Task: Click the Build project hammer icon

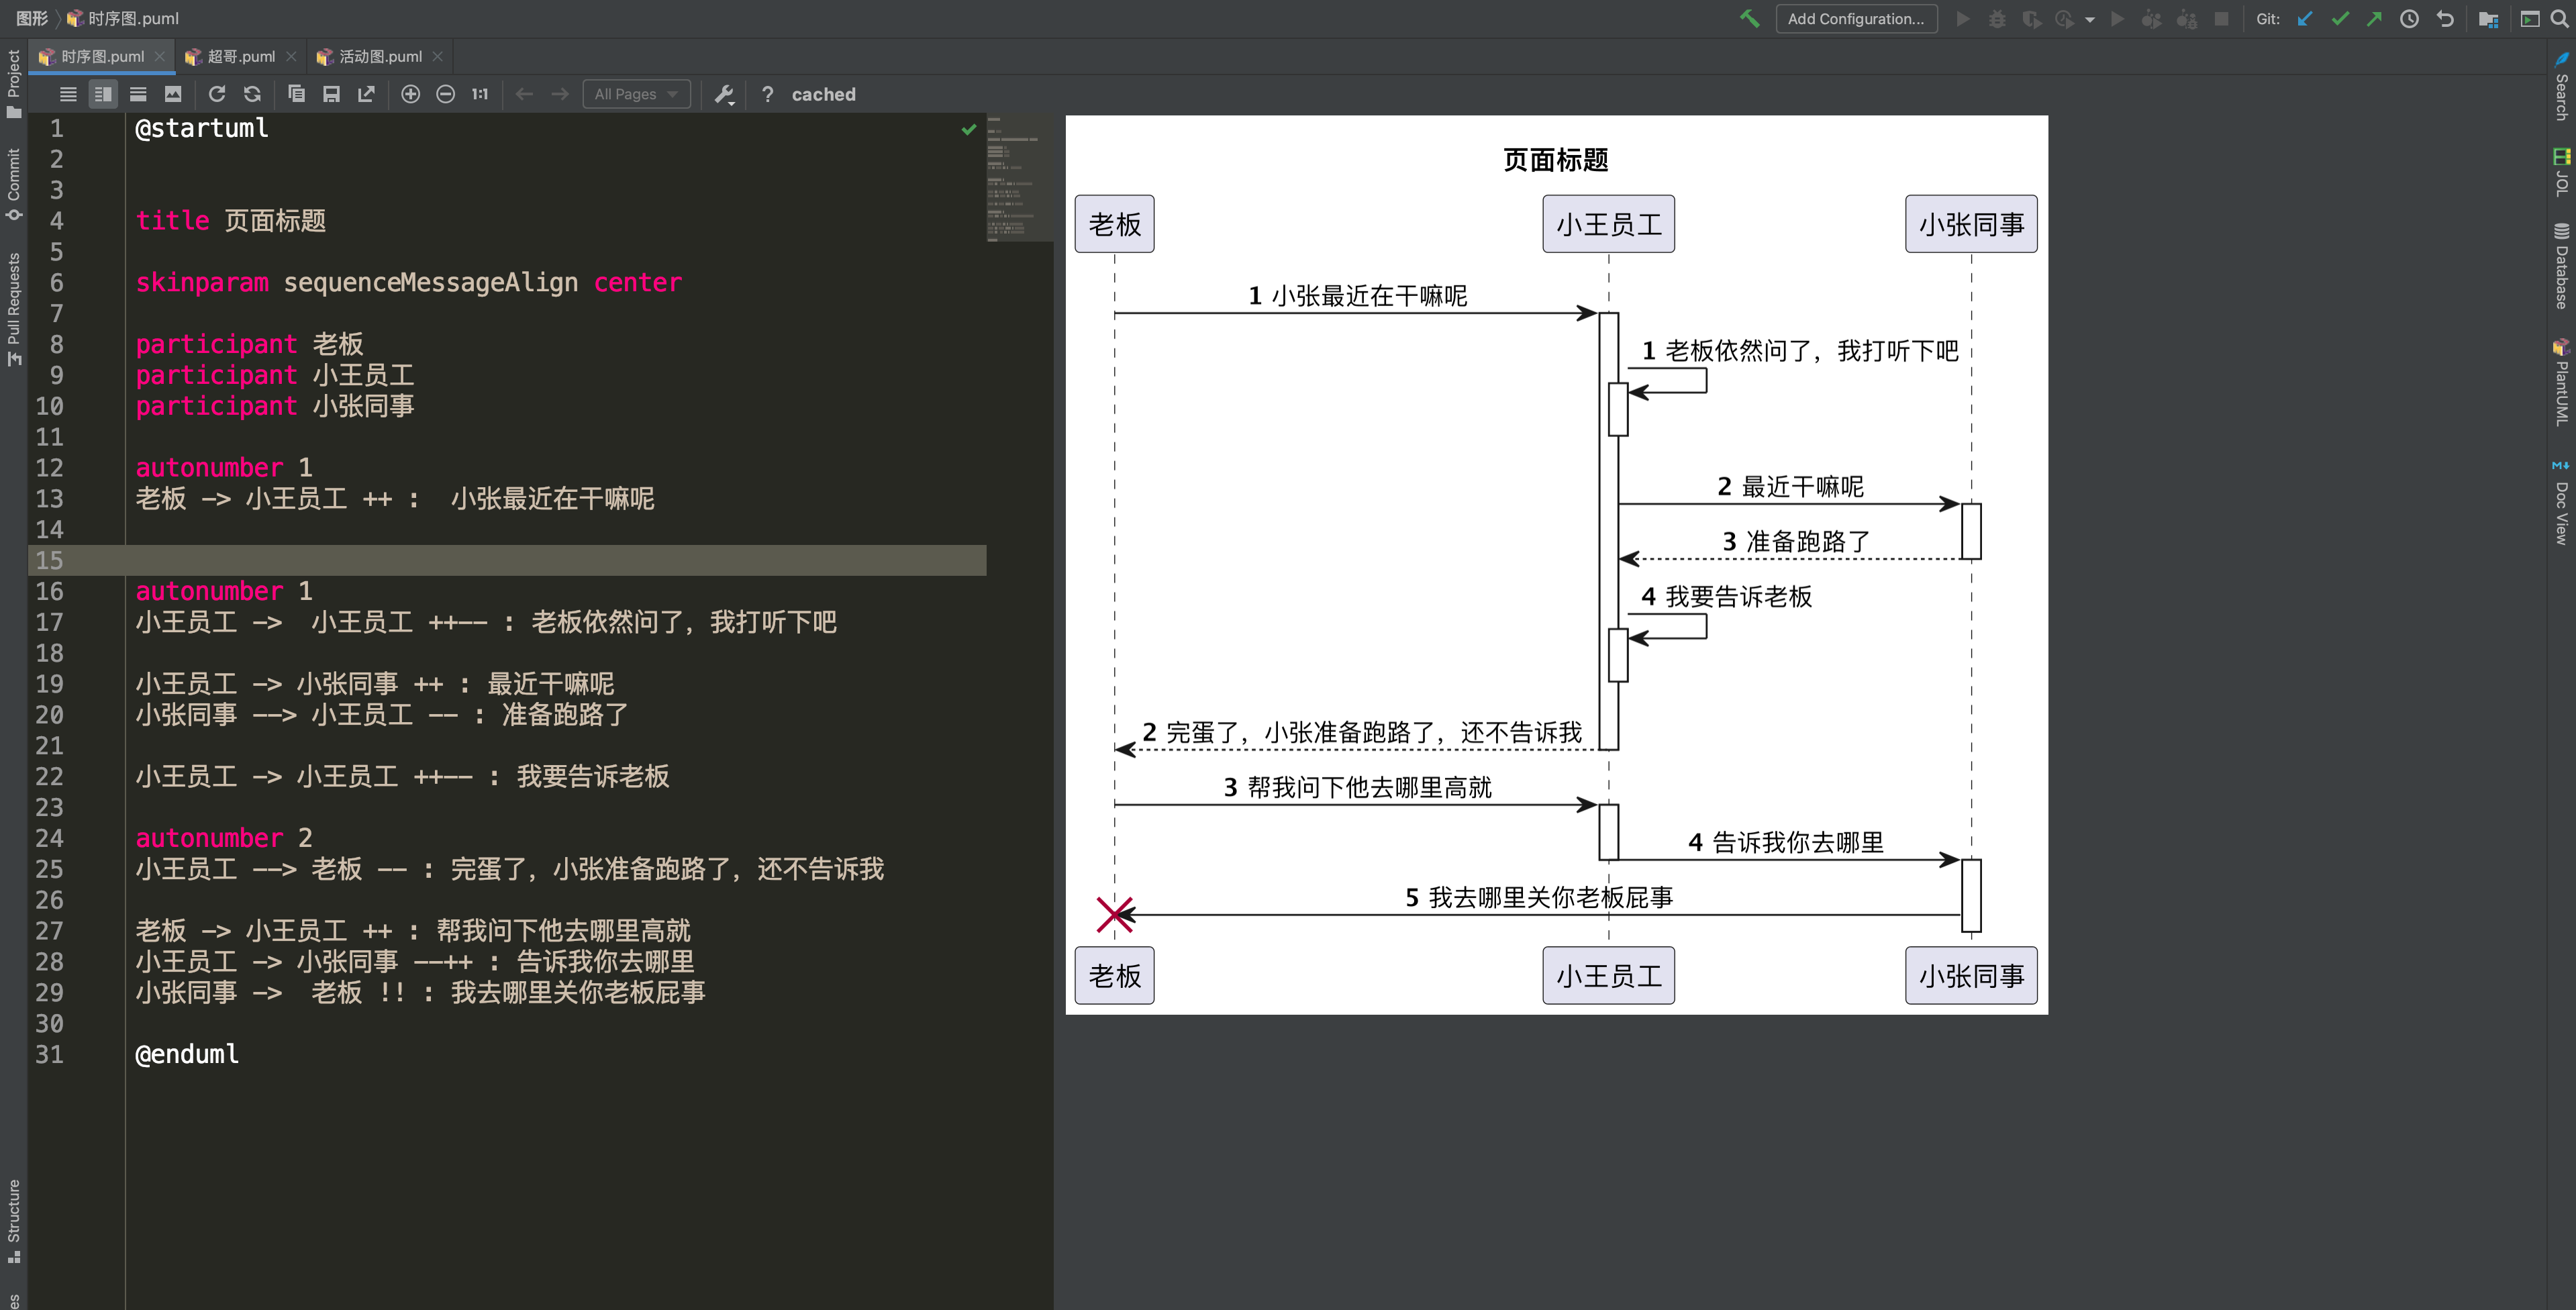Action: click(x=1749, y=19)
